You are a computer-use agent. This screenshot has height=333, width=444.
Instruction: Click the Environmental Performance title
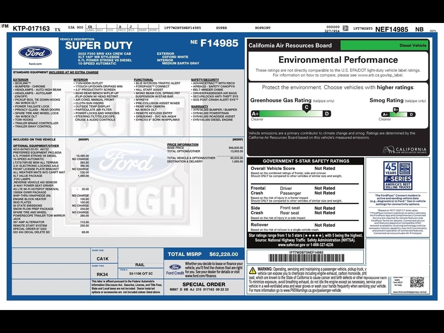click(x=338, y=60)
